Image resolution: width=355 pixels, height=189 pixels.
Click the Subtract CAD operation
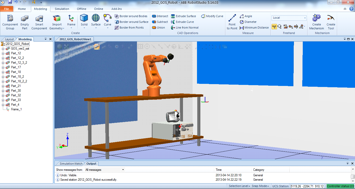[x=160, y=22]
